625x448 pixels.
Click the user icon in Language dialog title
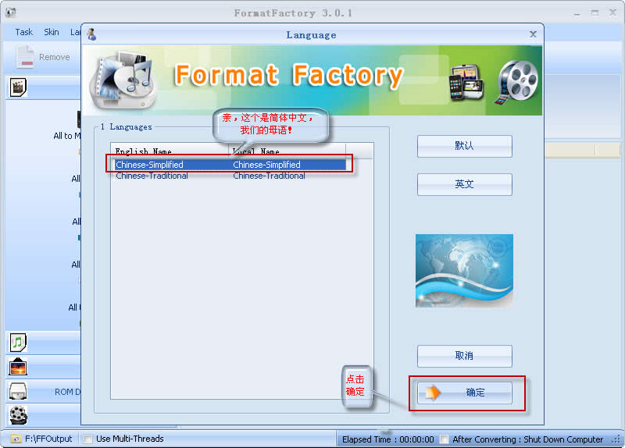tap(91, 34)
